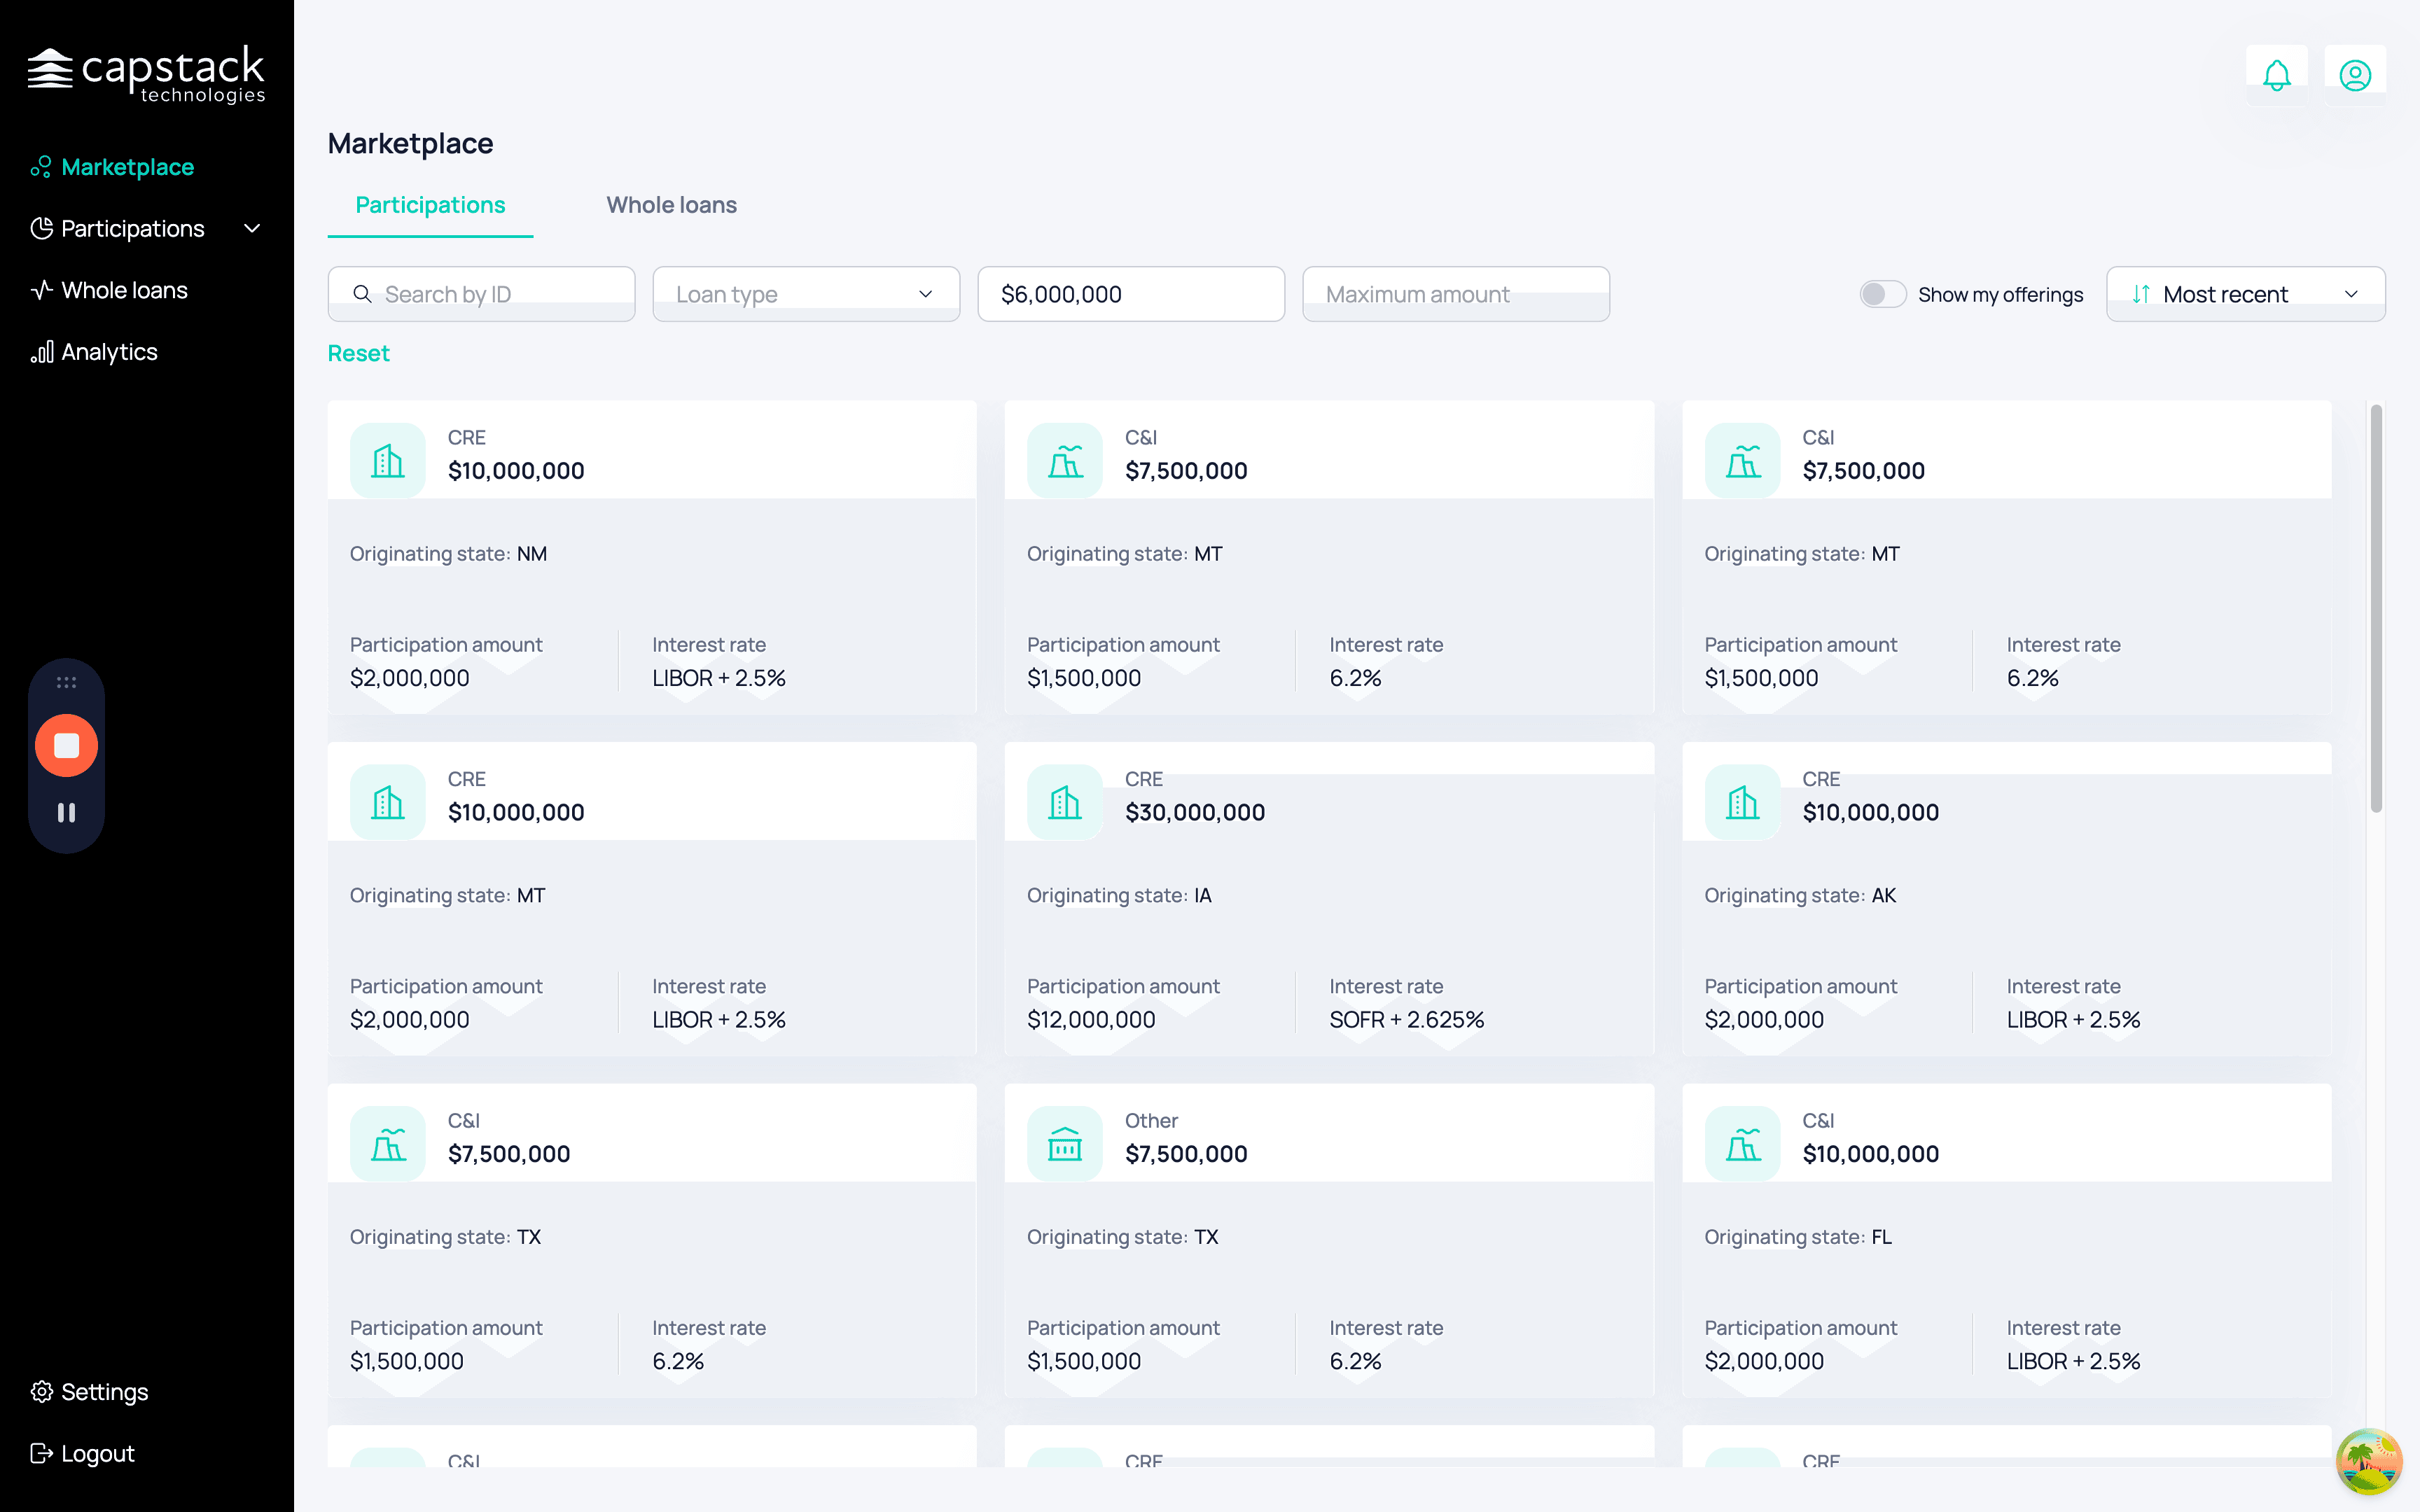Switch to the Whole loans tab

click(671, 205)
